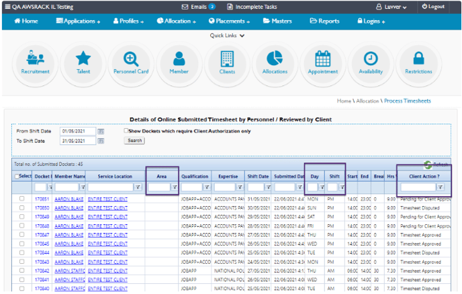
Task: Click the Search button
Action: point(134,140)
